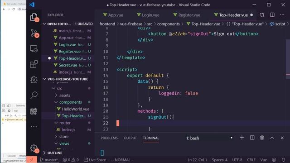Screen dimensions: 290x163
Task: Click the 'vue-firebase' breadcrumb segment
Action: click(131, 24)
